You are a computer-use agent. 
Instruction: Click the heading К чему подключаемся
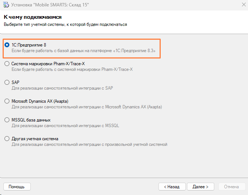pos(33,17)
